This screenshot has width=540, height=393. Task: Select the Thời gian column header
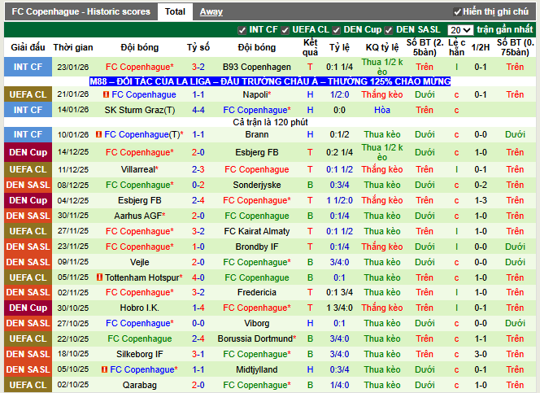73,47
